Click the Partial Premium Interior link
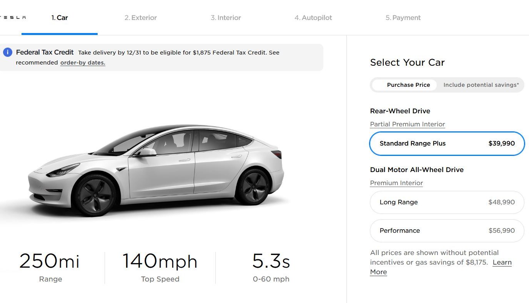Image resolution: width=529 pixels, height=303 pixels. pyautogui.click(x=408, y=124)
